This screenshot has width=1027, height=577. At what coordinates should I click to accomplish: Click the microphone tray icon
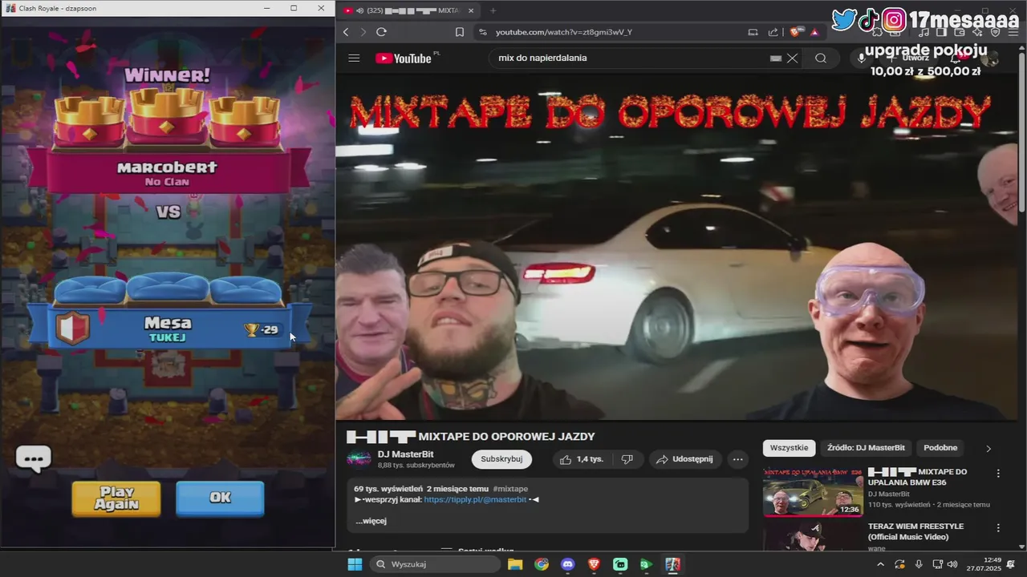[x=919, y=564]
